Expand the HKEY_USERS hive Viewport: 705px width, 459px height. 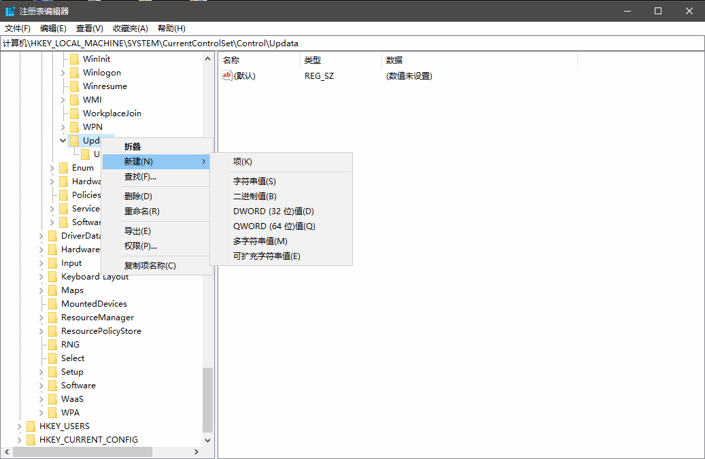click(19, 426)
